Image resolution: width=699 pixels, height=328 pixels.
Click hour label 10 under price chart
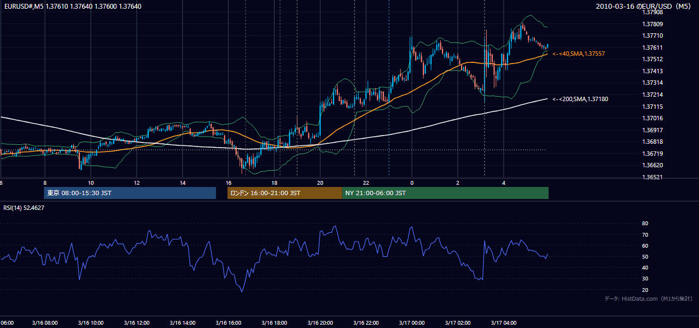(91, 183)
